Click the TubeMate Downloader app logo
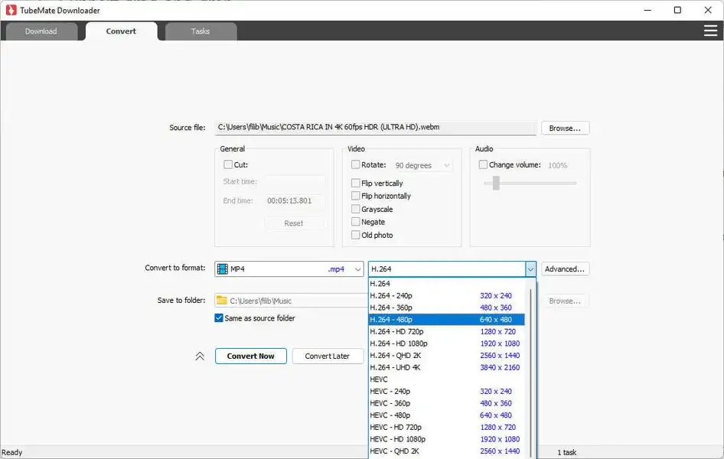The height and width of the screenshot is (459, 724). (11, 10)
